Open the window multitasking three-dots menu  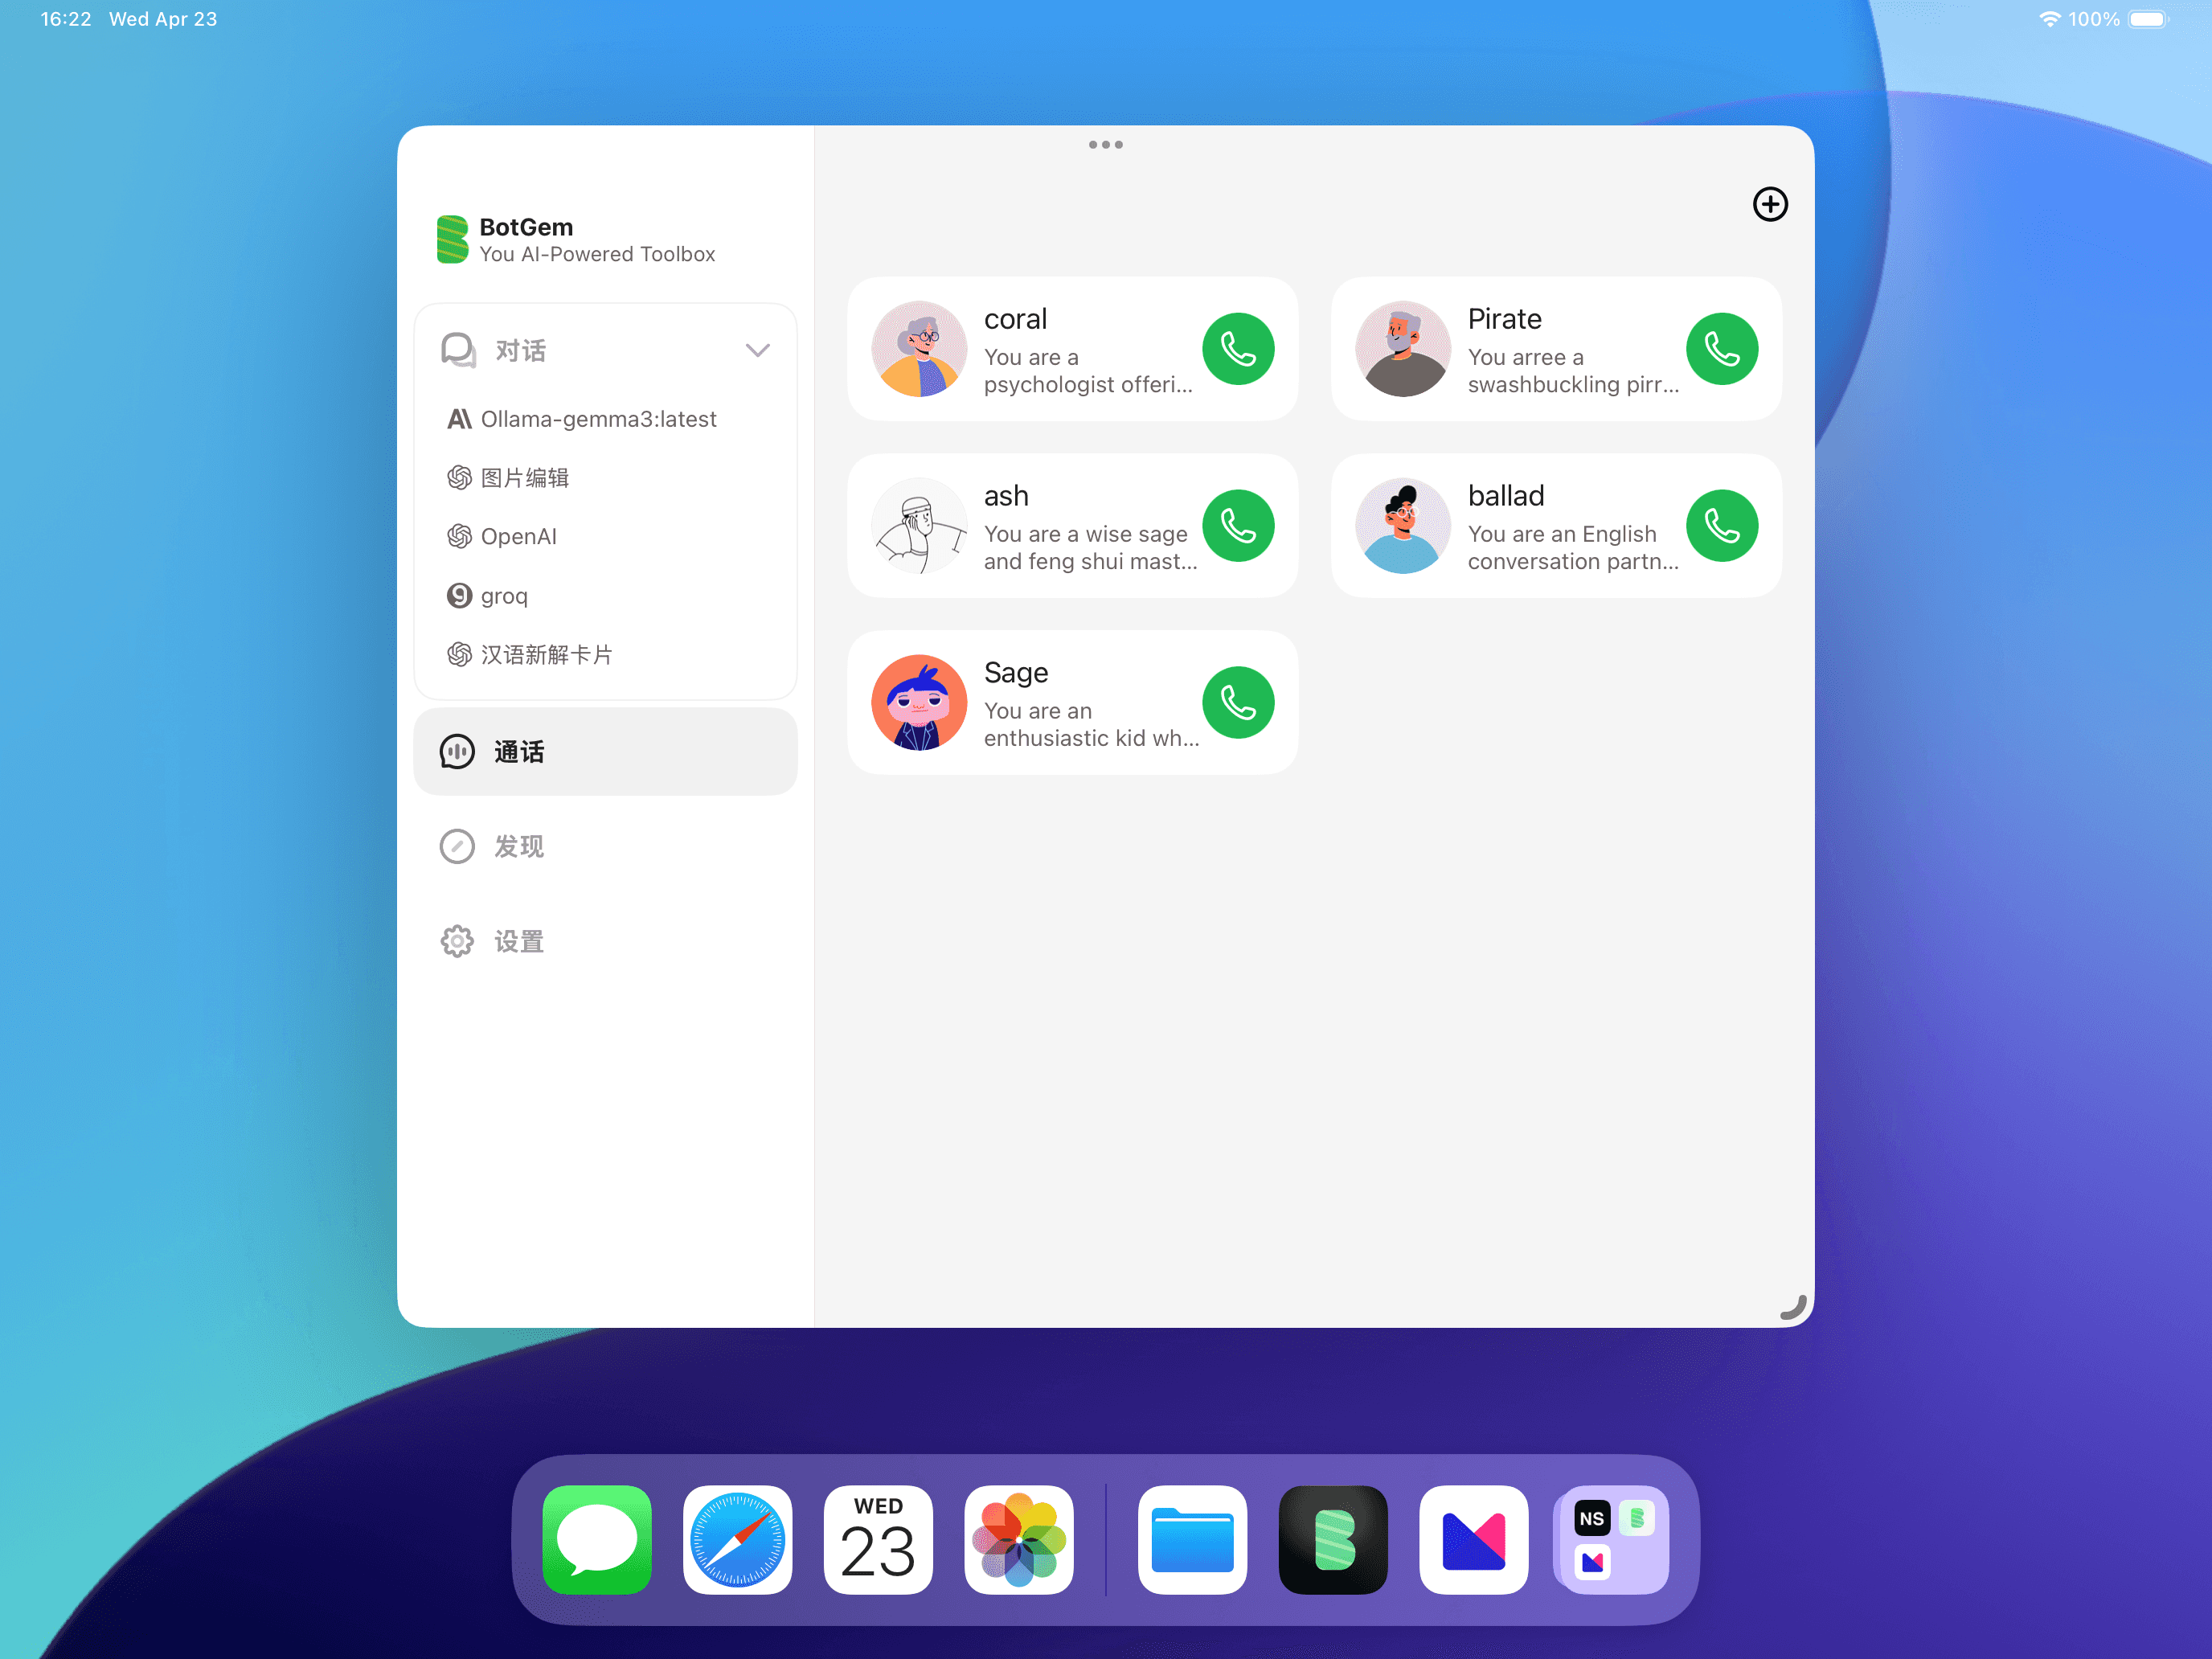pyautogui.click(x=1105, y=145)
